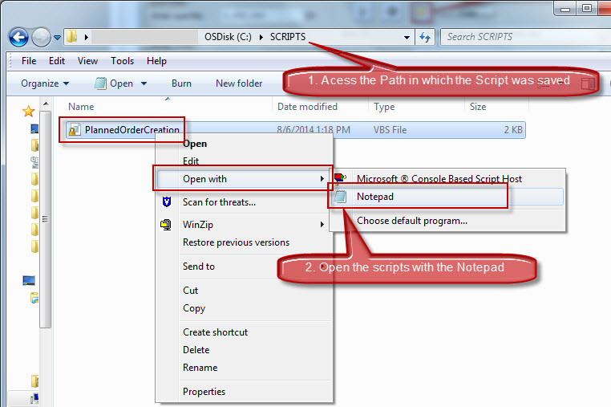Screen dimensions: 611x407
Task: Select Notepad in the Open with submenu
Action: [447, 197]
